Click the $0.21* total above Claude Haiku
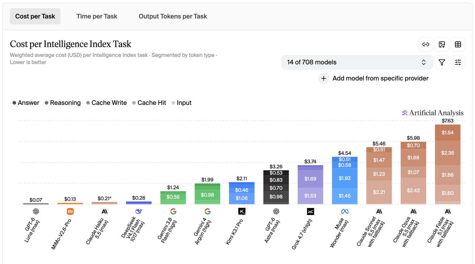Image resolution: width=475 pixels, height=264 pixels. (104, 198)
